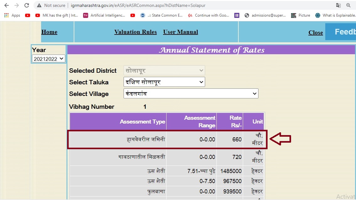Open the Apps grid bookmark
356x200 pixels.
pyautogui.click(x=12, y=15)
